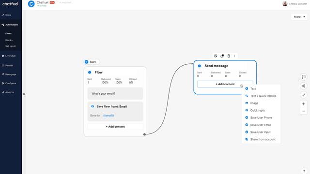310x174 pixels.
Task: Open the user profile avatar
Action: point(285,3)
